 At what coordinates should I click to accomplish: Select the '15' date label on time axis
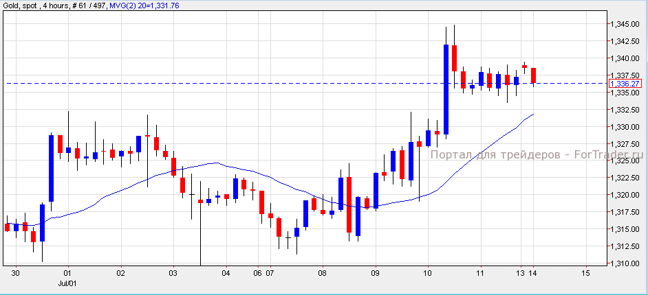(x=585, y=273)
